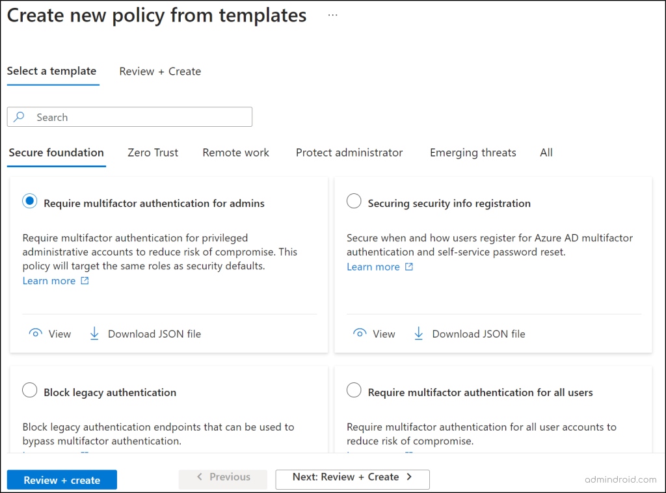Select Require multifactor authentication for all users

[x=354, y=391]
